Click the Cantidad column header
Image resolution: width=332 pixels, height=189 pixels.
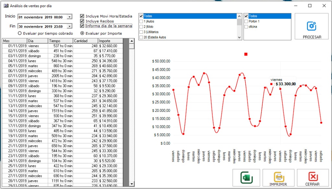pos(85,41)
